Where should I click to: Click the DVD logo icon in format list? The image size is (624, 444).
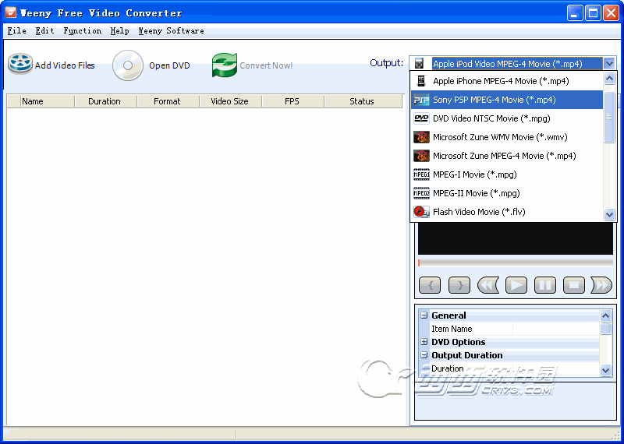pyautogui.click(x=421, y=118)
